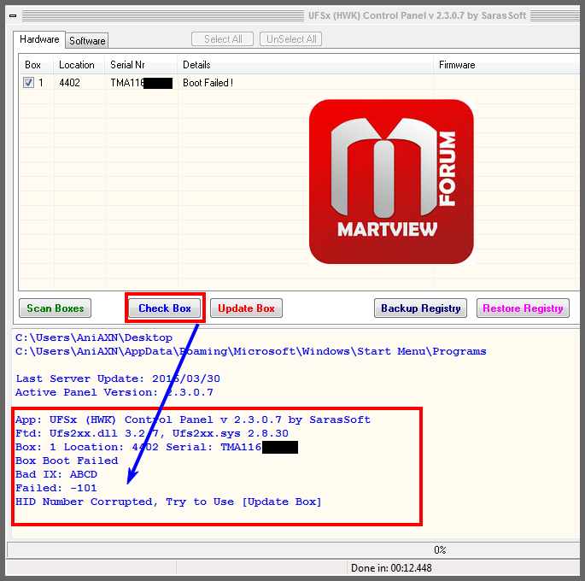Viewport: 585px width, 581px height.
Task: Select the serial cell TMA116
Action: 141,83
